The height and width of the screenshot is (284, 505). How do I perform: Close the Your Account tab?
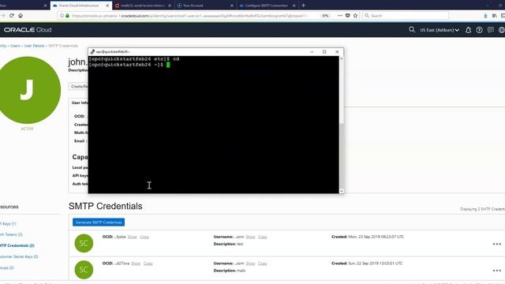[231, 6]
